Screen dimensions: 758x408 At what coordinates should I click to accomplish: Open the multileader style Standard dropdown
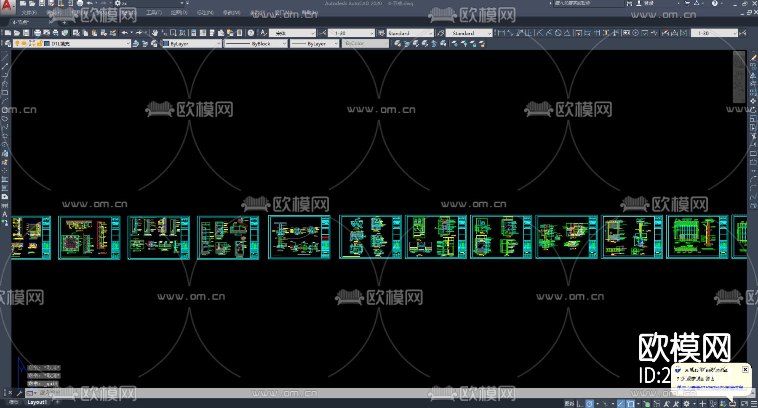pos(469,33)
